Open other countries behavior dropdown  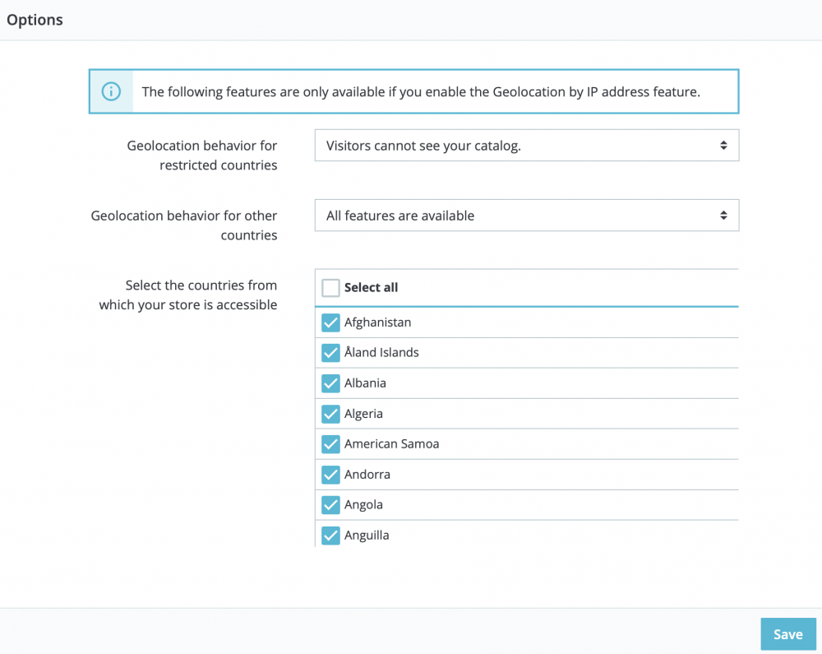526,216
